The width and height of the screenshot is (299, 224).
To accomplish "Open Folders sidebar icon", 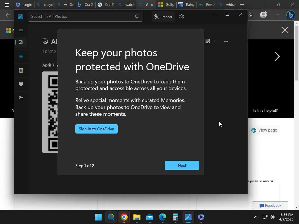I will click(21, 98).
